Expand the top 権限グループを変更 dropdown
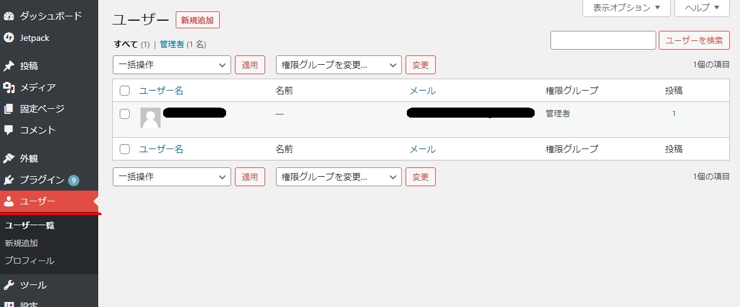The width and height of the screenshot is (740, 307). 338,65
